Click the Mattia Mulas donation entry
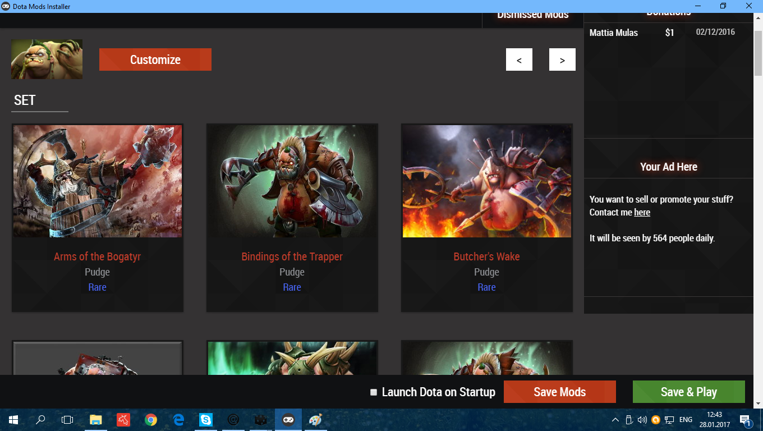This screenshot has height=431, width=763. [669, 33]
